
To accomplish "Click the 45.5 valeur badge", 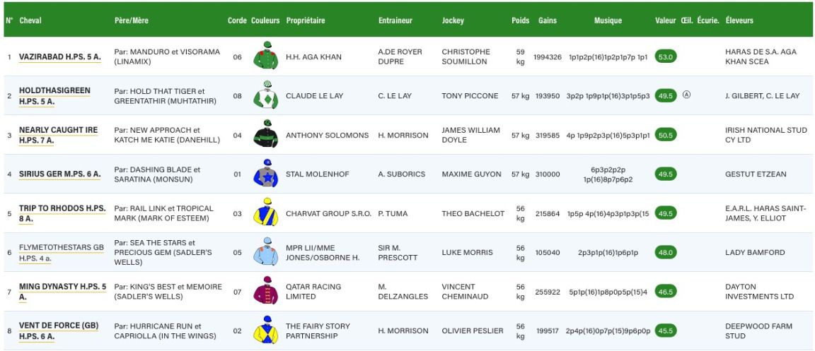I will tap(665, 331).
